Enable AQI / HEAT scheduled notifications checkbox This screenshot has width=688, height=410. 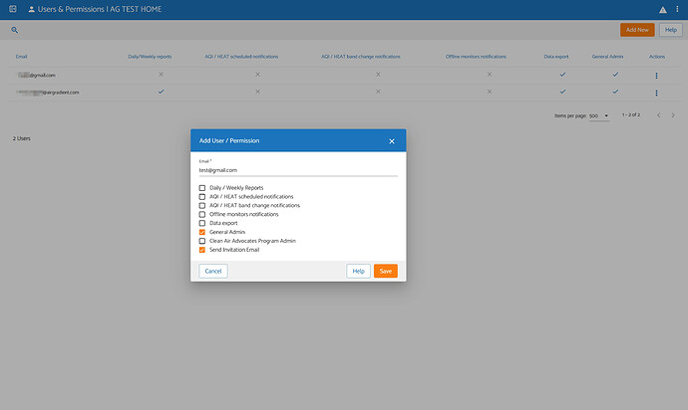point(202,197)
